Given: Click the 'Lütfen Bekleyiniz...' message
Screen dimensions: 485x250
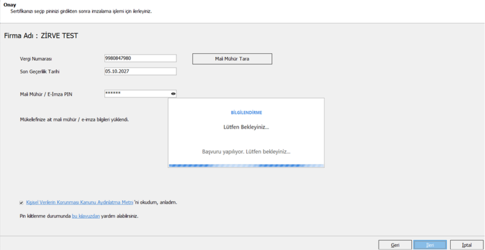Looking at the screenshot, I should tap(246, 127).
